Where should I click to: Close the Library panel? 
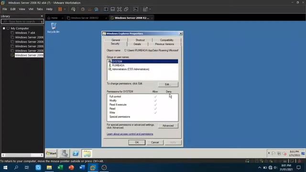tap(42, 16)
